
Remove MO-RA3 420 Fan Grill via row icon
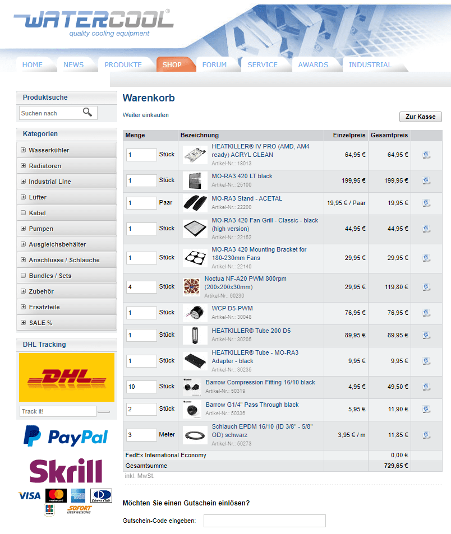[426, 229]
